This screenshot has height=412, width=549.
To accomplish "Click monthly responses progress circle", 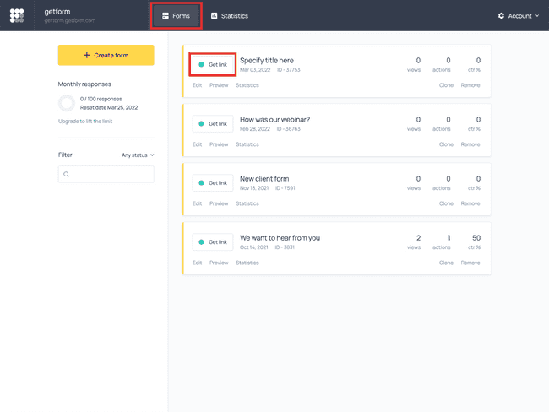I will click(x=67, y=103).
